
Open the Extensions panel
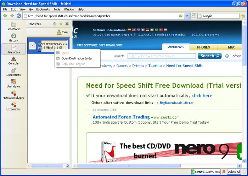pyautogui.click(x=13, y=107)
